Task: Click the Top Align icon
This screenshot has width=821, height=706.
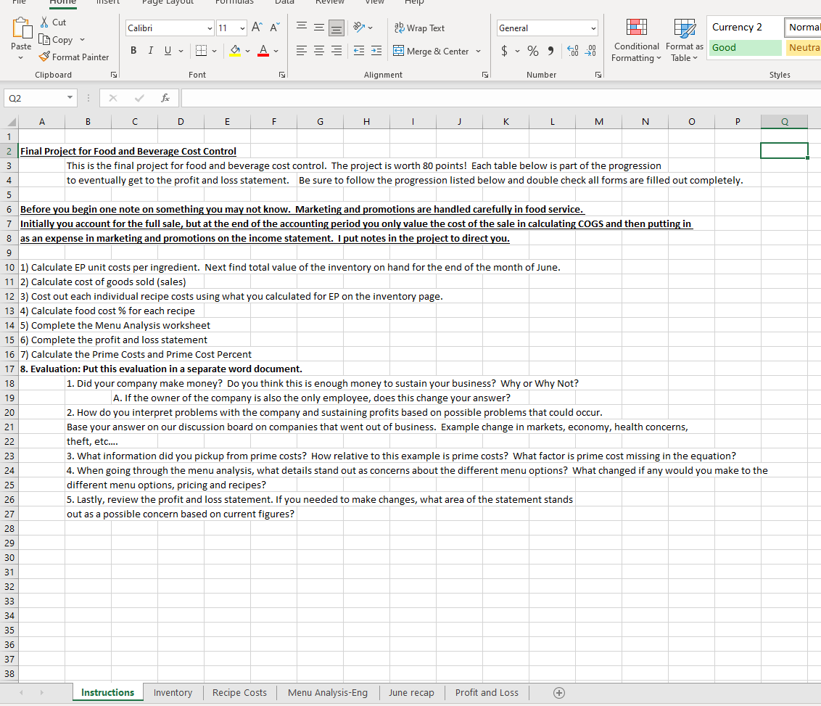Action: click(302, 27)
